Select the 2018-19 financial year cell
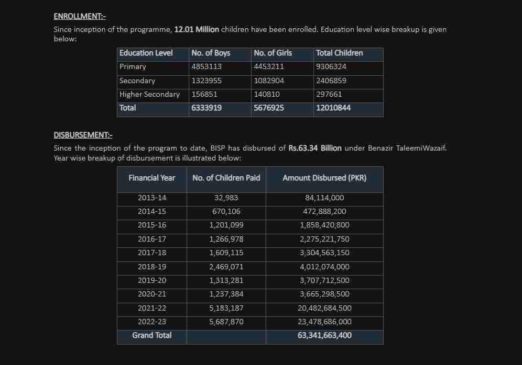The image size is (522, 365). pos(152,267)
